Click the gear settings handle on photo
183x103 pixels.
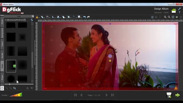[x=110, y=56]
